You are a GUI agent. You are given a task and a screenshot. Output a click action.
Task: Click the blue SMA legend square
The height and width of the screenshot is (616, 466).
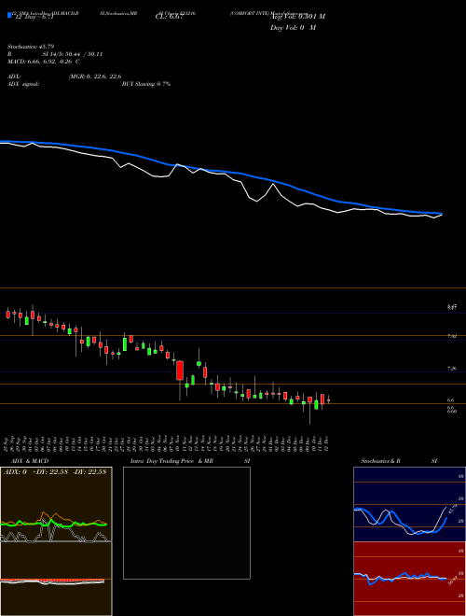point(9,15)
